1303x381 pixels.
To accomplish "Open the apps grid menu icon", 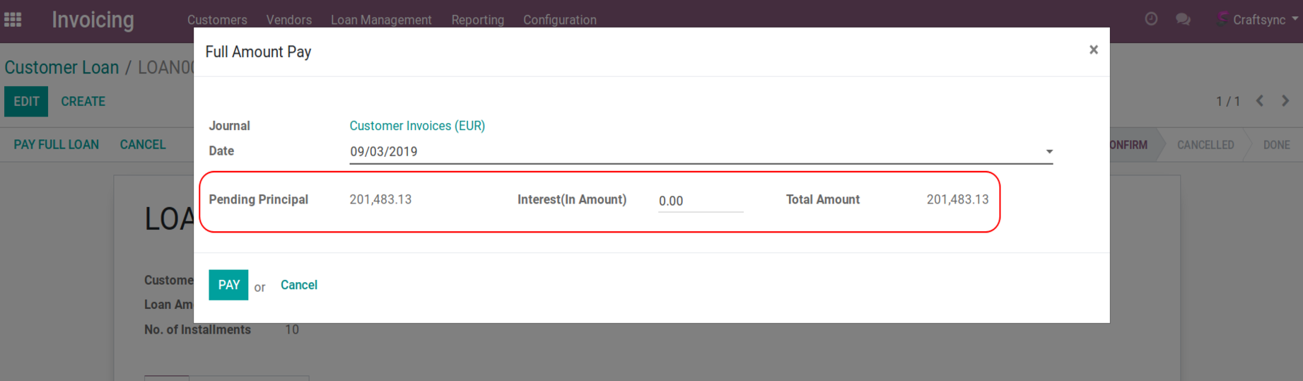I will point(13,20).
